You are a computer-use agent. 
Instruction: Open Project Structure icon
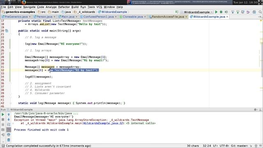coord(254,12)
